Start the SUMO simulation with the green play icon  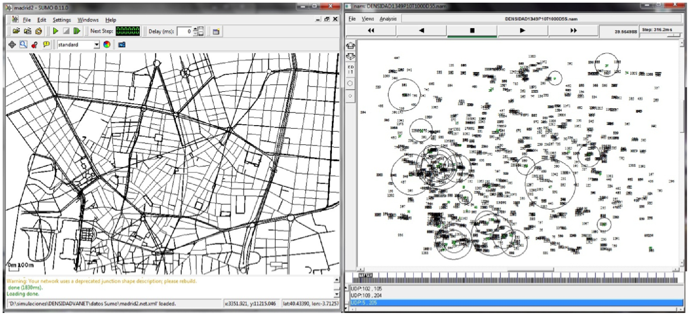pos(56,31)
